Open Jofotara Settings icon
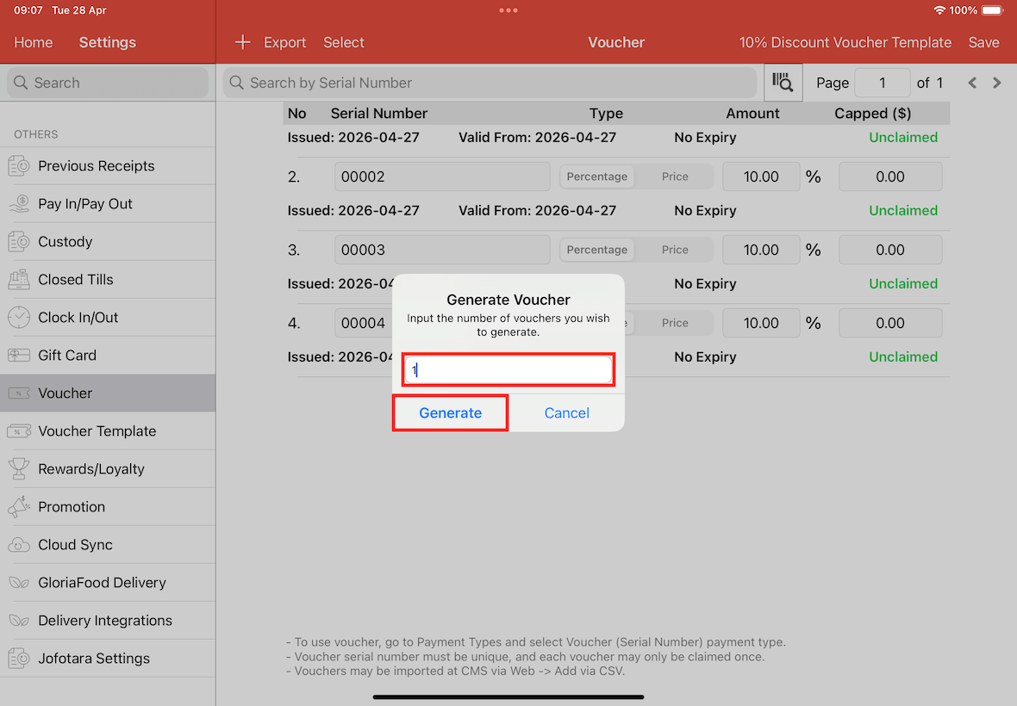 point(19,658)
